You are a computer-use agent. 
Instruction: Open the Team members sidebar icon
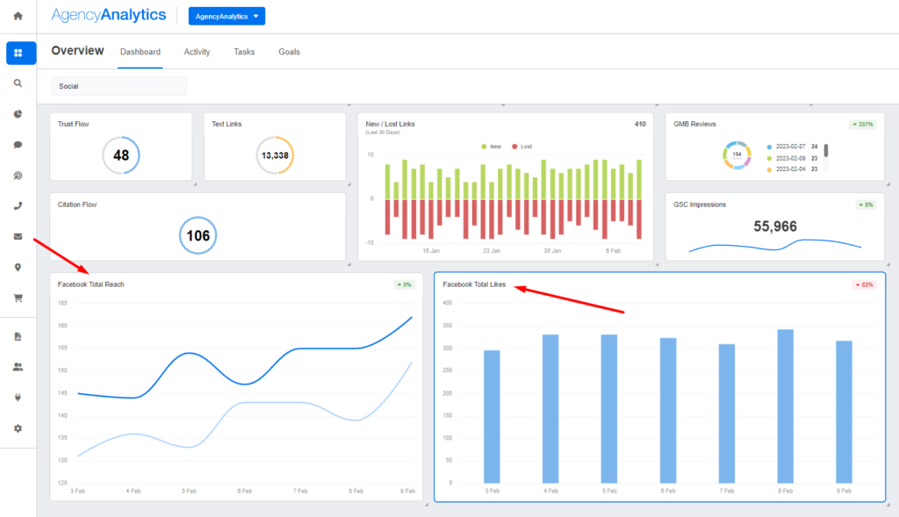[18, 367]
